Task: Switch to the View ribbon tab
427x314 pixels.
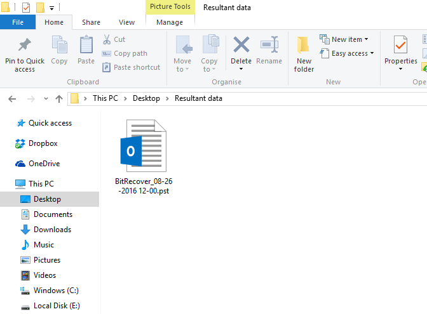Action: (x=126, y=22)
